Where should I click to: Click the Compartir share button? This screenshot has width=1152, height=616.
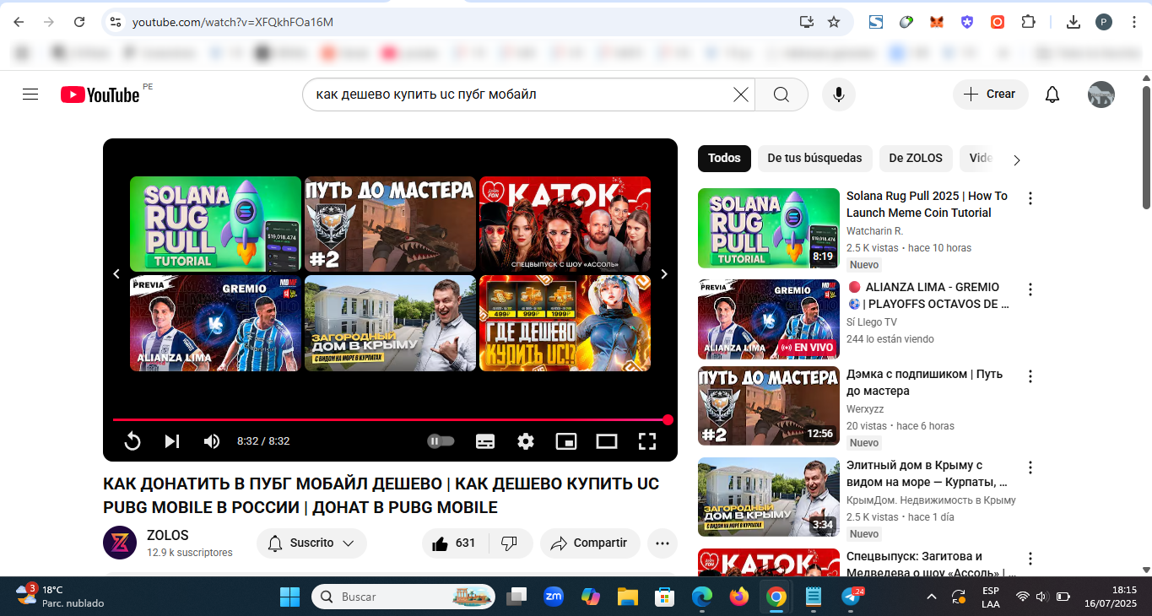[590, 543]
